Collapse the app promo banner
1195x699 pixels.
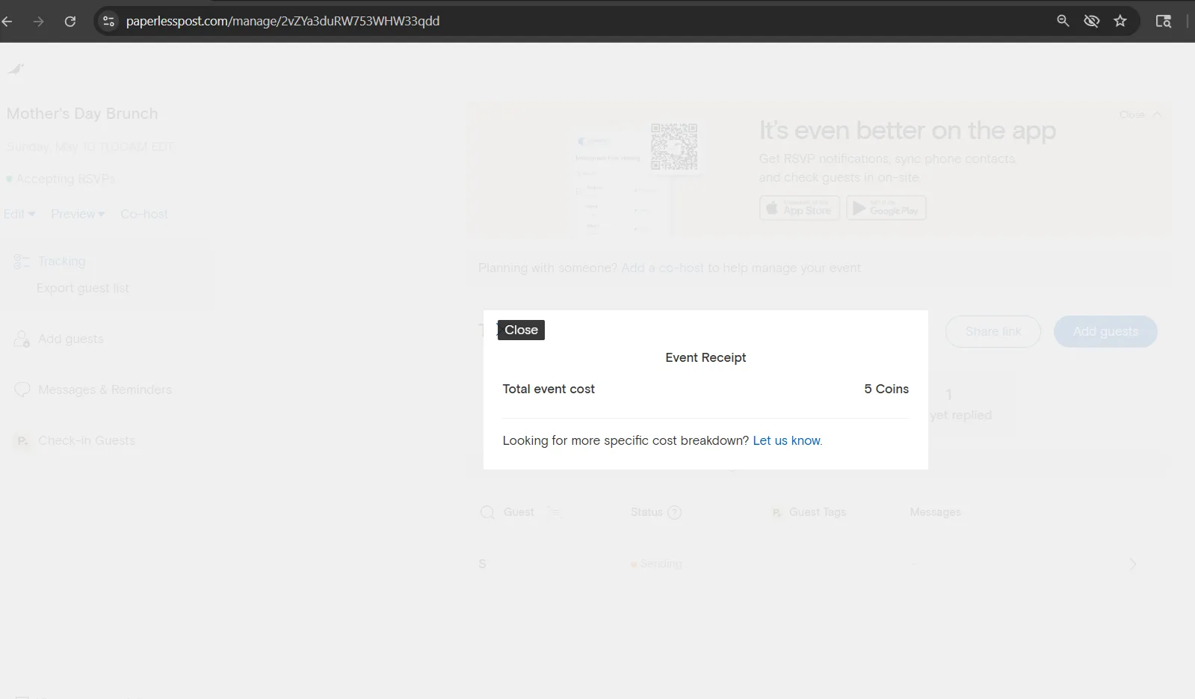click(x=1140, y=114)
